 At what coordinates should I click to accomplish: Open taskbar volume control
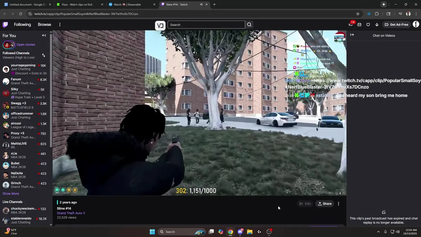(398, 232)
